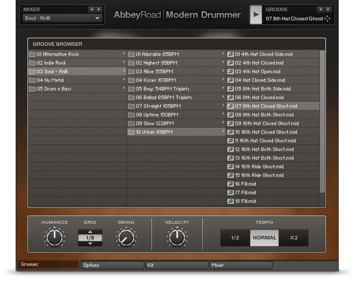Viewport: 355px width, 281px height.
Task: Expand arrow beside 04 Nu Metal
Action: point(124,79)
